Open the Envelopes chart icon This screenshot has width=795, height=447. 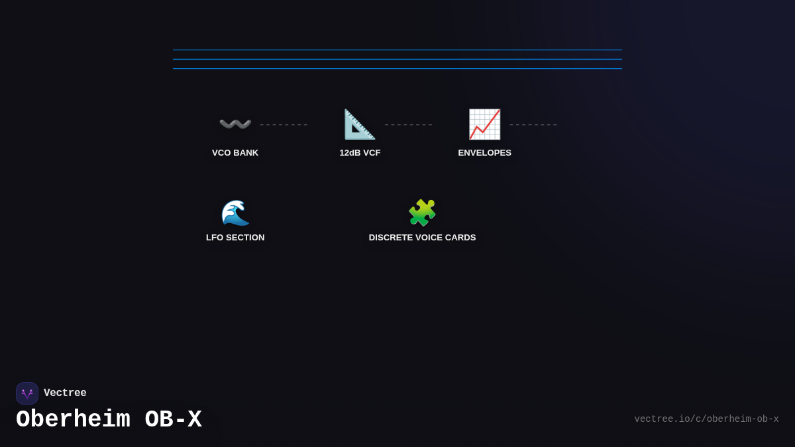[x=484, y=124]
